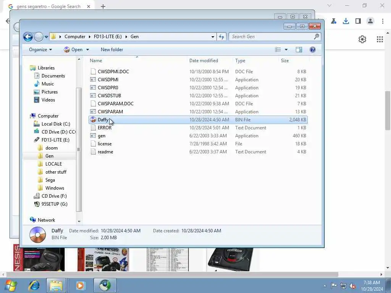Open Videos library

pyautogui.click(x=48, y=100)
